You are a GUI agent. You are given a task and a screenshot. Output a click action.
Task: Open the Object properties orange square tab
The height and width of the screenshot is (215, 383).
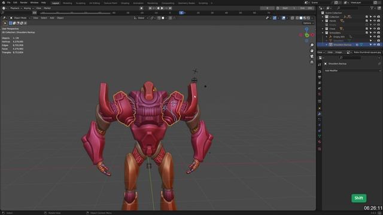click(x=320, y=108)
